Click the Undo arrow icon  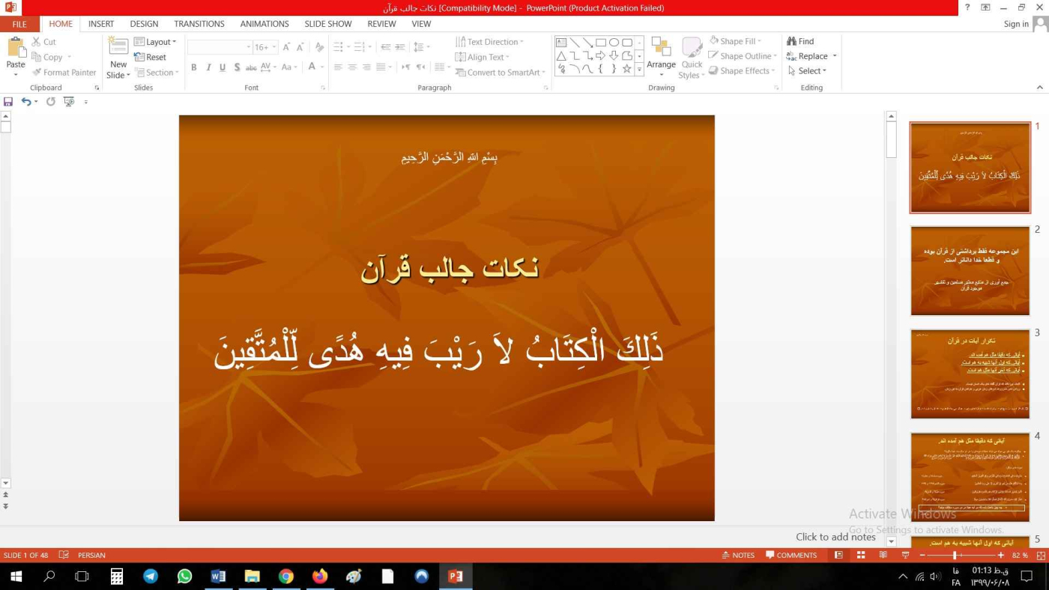pos(25,102)
